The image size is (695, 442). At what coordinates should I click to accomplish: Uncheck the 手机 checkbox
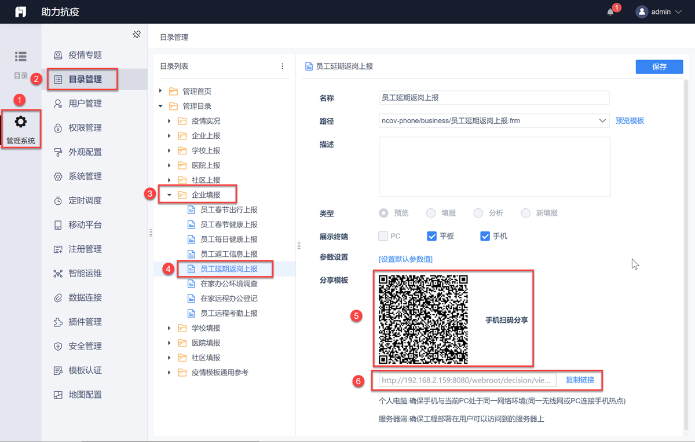(x=485, y=236)
